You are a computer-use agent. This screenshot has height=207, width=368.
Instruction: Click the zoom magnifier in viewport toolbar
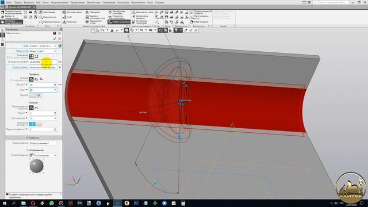[103, 30]
